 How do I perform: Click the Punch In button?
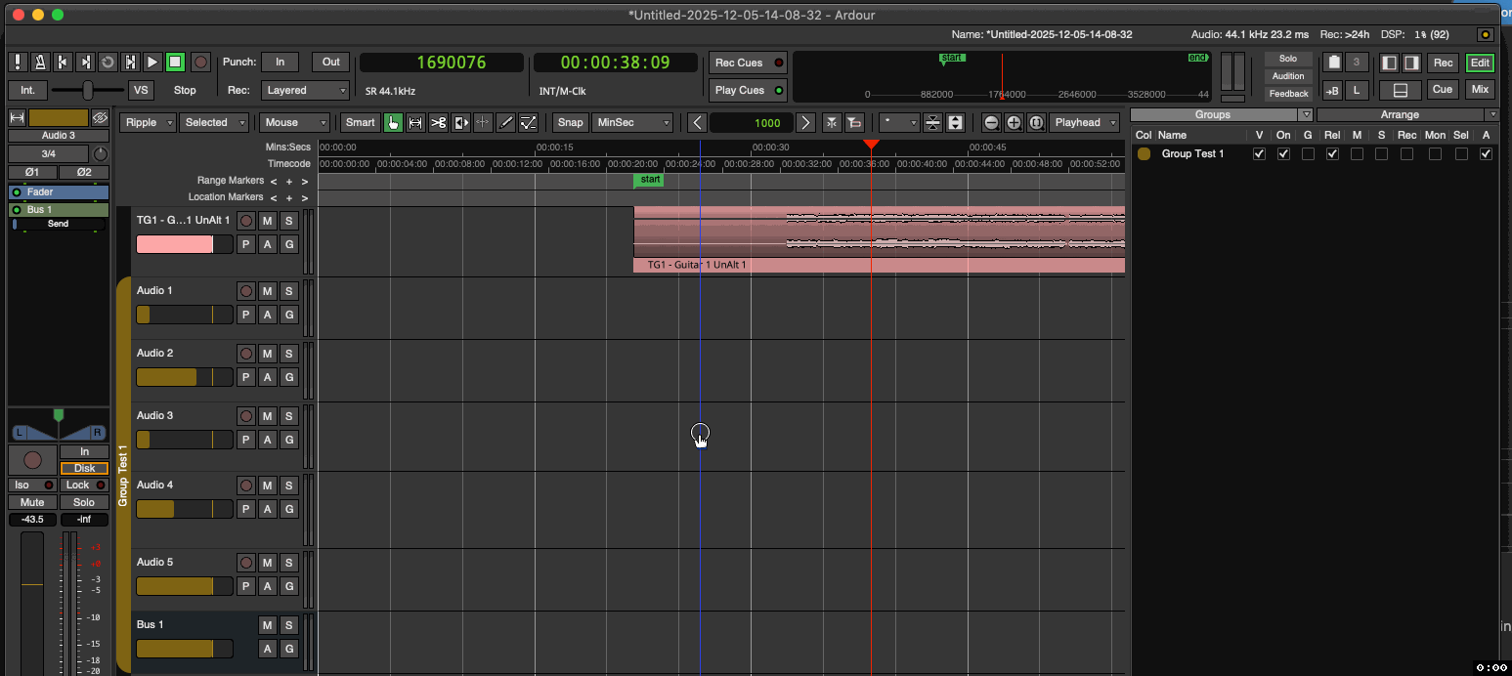pos(280,62)
